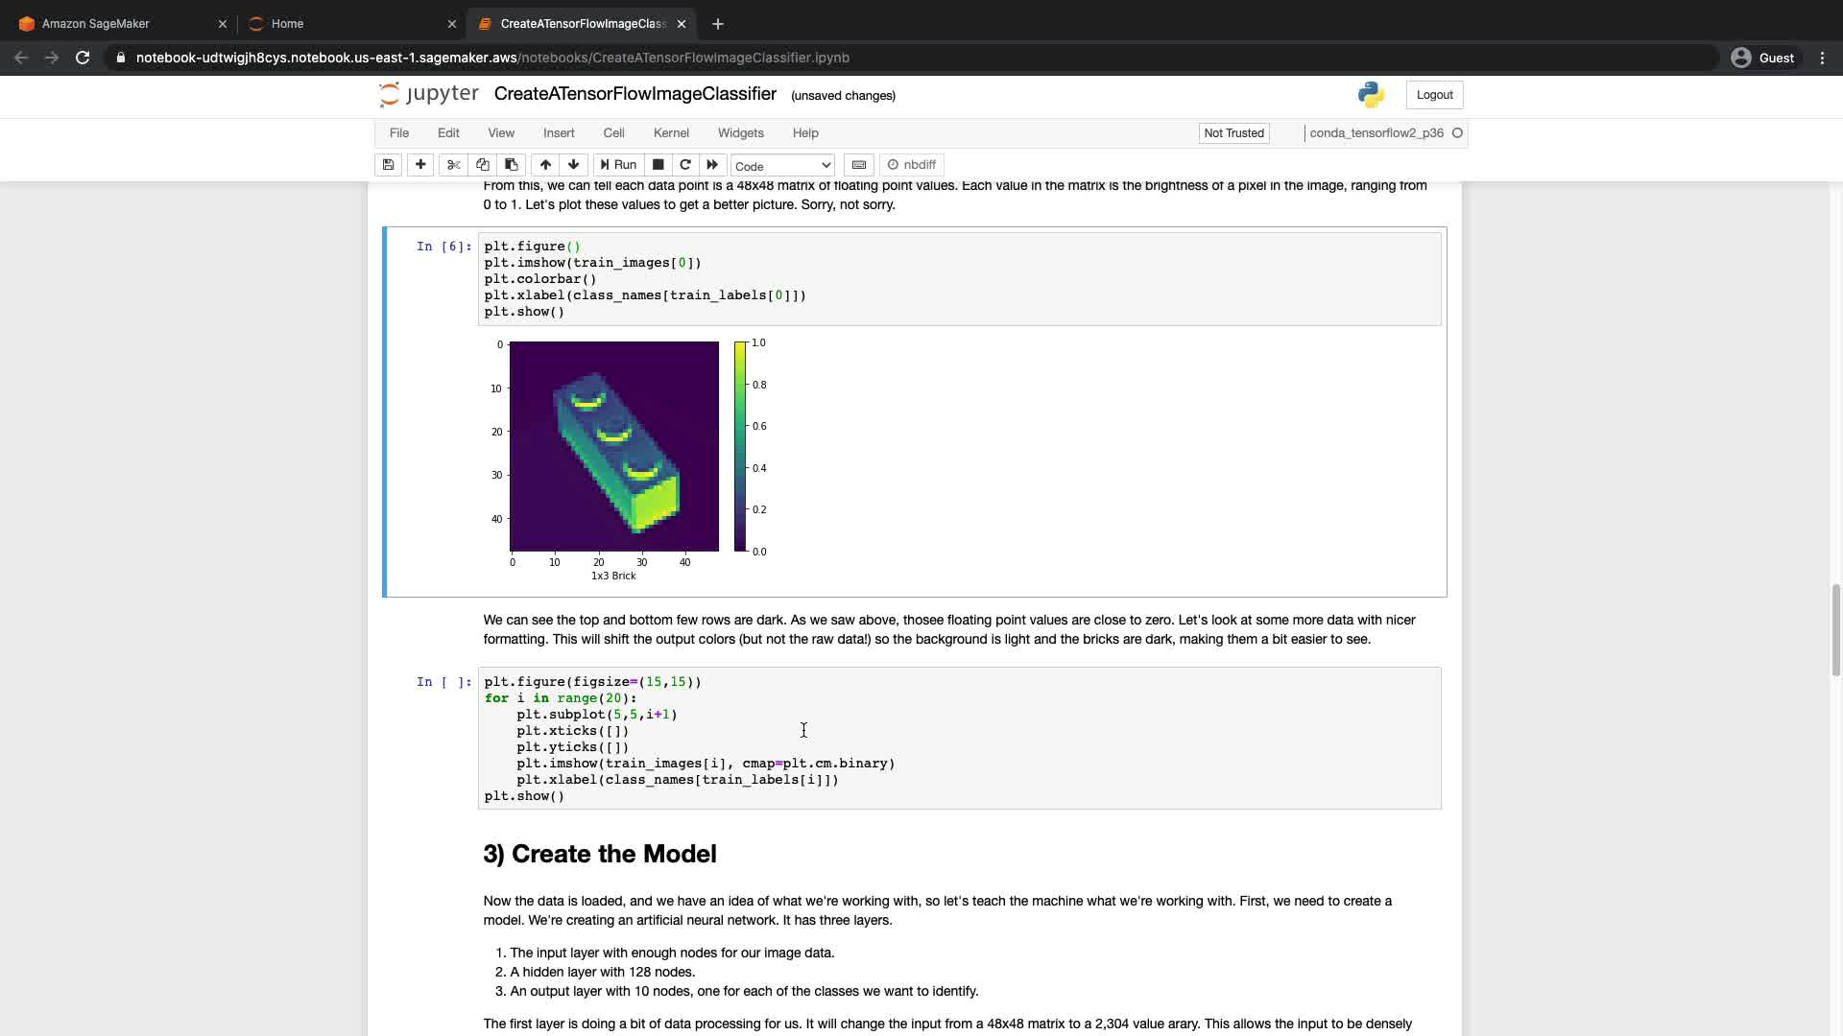Toggle the Not Trusted notebook button
This screenshot has width=1843, height=1036.
coord(1233,133)
